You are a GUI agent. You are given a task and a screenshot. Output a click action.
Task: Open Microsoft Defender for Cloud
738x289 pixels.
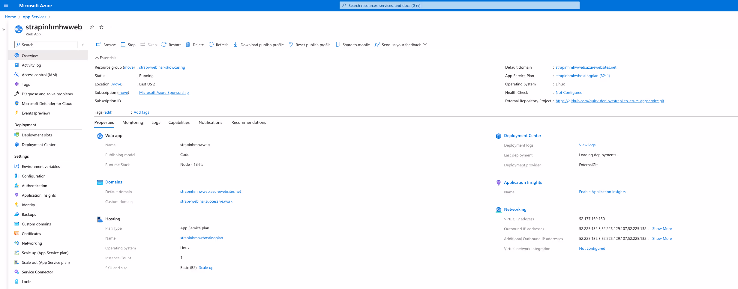(47, 103)
